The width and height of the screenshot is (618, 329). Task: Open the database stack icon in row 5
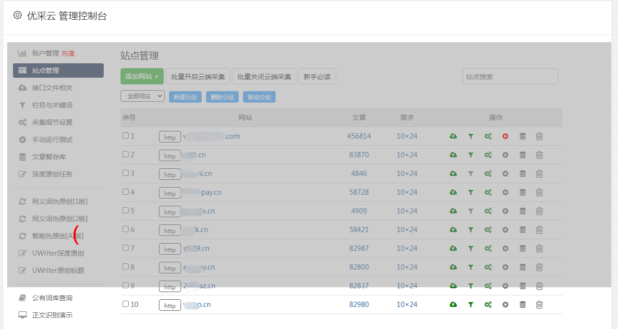tap(522, 211)
